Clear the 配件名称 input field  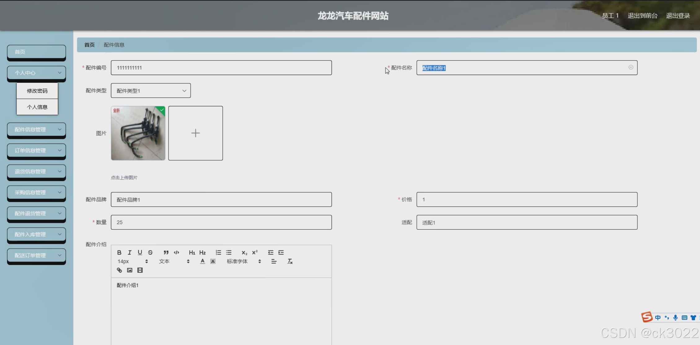631,68
